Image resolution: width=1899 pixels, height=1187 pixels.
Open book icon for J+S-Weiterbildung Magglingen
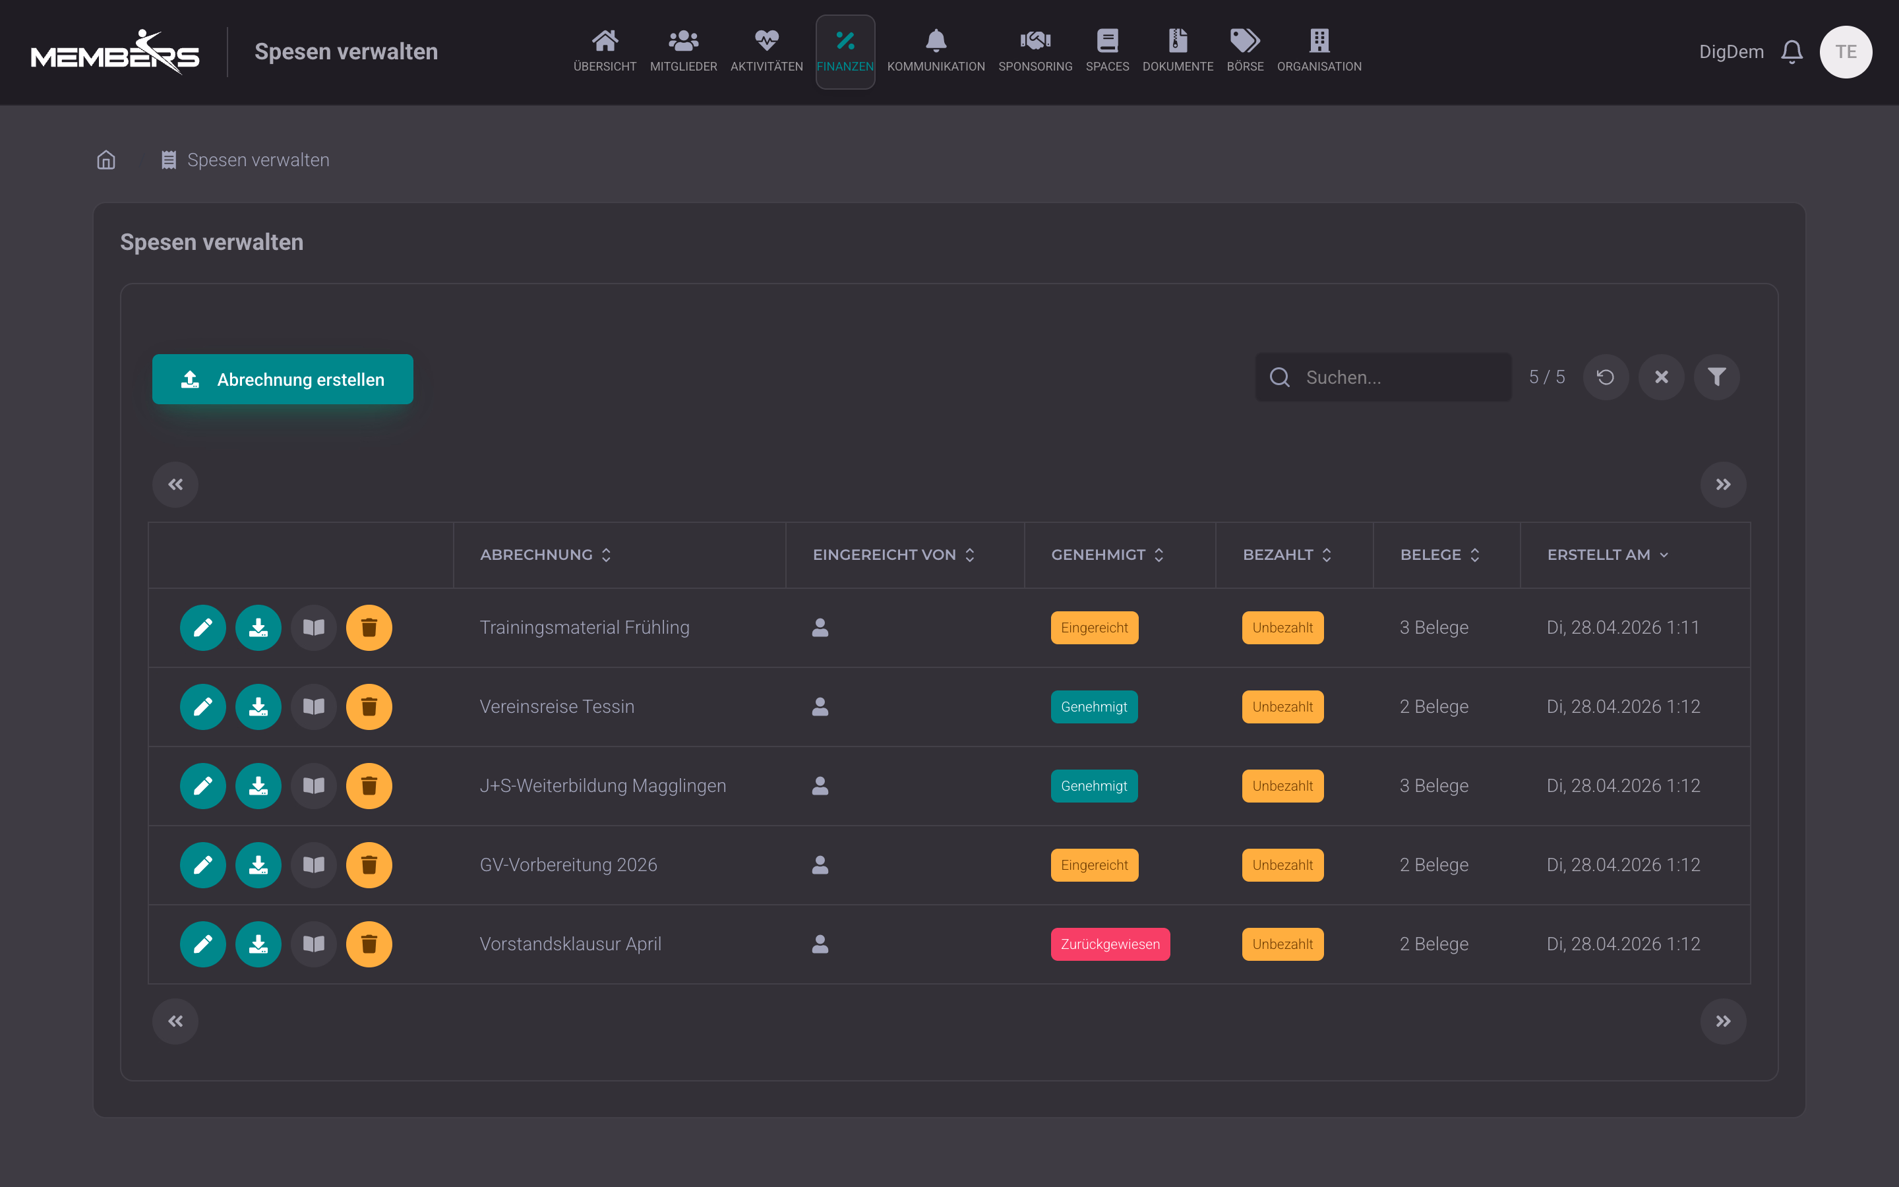tap(314, 786)
